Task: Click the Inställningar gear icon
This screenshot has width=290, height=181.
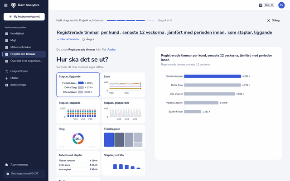Action: 7,85
